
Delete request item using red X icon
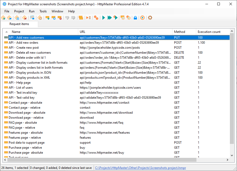[60, 18]
